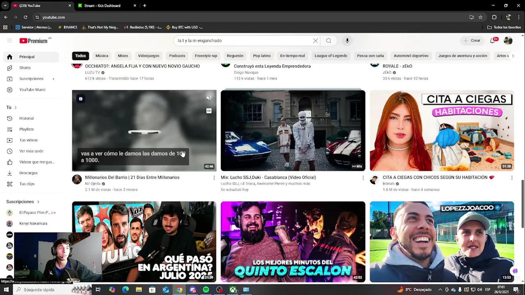Open Microsoft Edge from the taskbar
The width and height of the screenshot is (525, 295).
pyautogui.click(x=126, y=290)
